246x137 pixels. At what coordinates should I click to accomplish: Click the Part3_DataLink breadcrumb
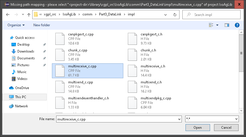click(110, 14)
